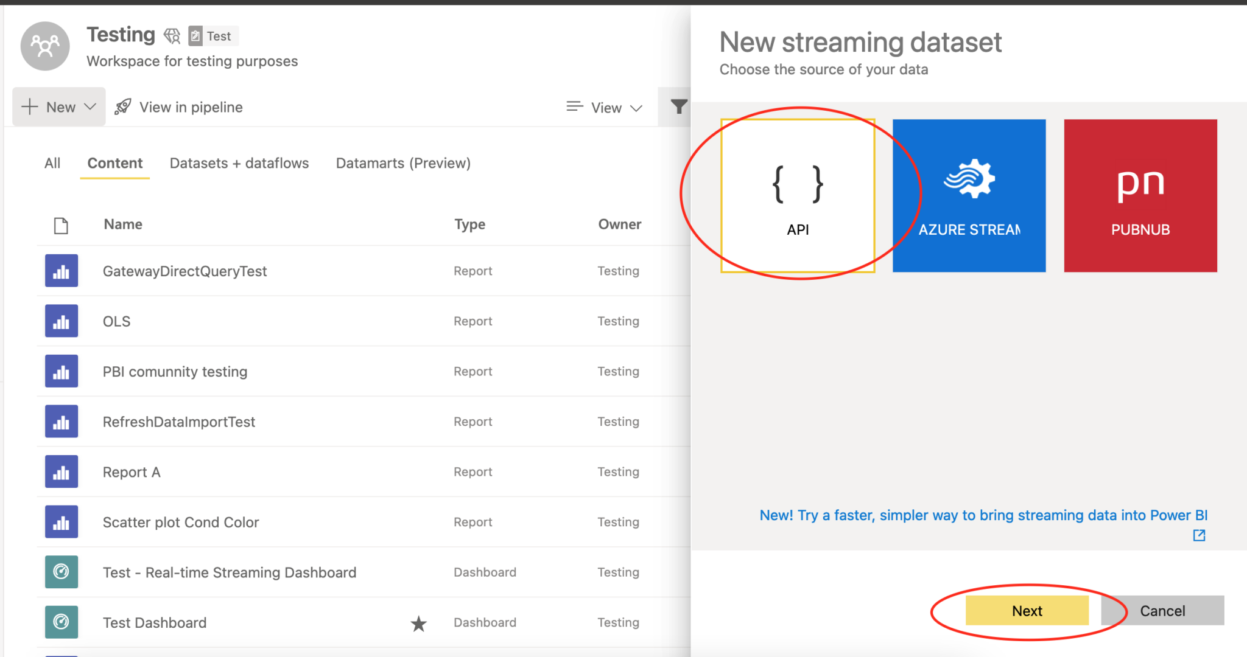Screen dimensions: 1247x657
Task: Click the GatewayDirectQueryTest report icon
Action: pos(61,271)
